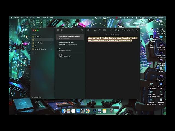Open Reminders from the dock
Image resolution: width=175 pixels, height=131 pixels.
click(x=73, y=111)
